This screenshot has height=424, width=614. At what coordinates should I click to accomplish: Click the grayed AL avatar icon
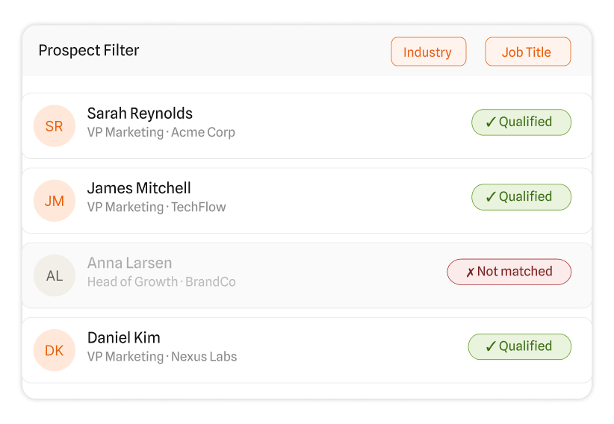pyautogui.click(x=55, y=275)
